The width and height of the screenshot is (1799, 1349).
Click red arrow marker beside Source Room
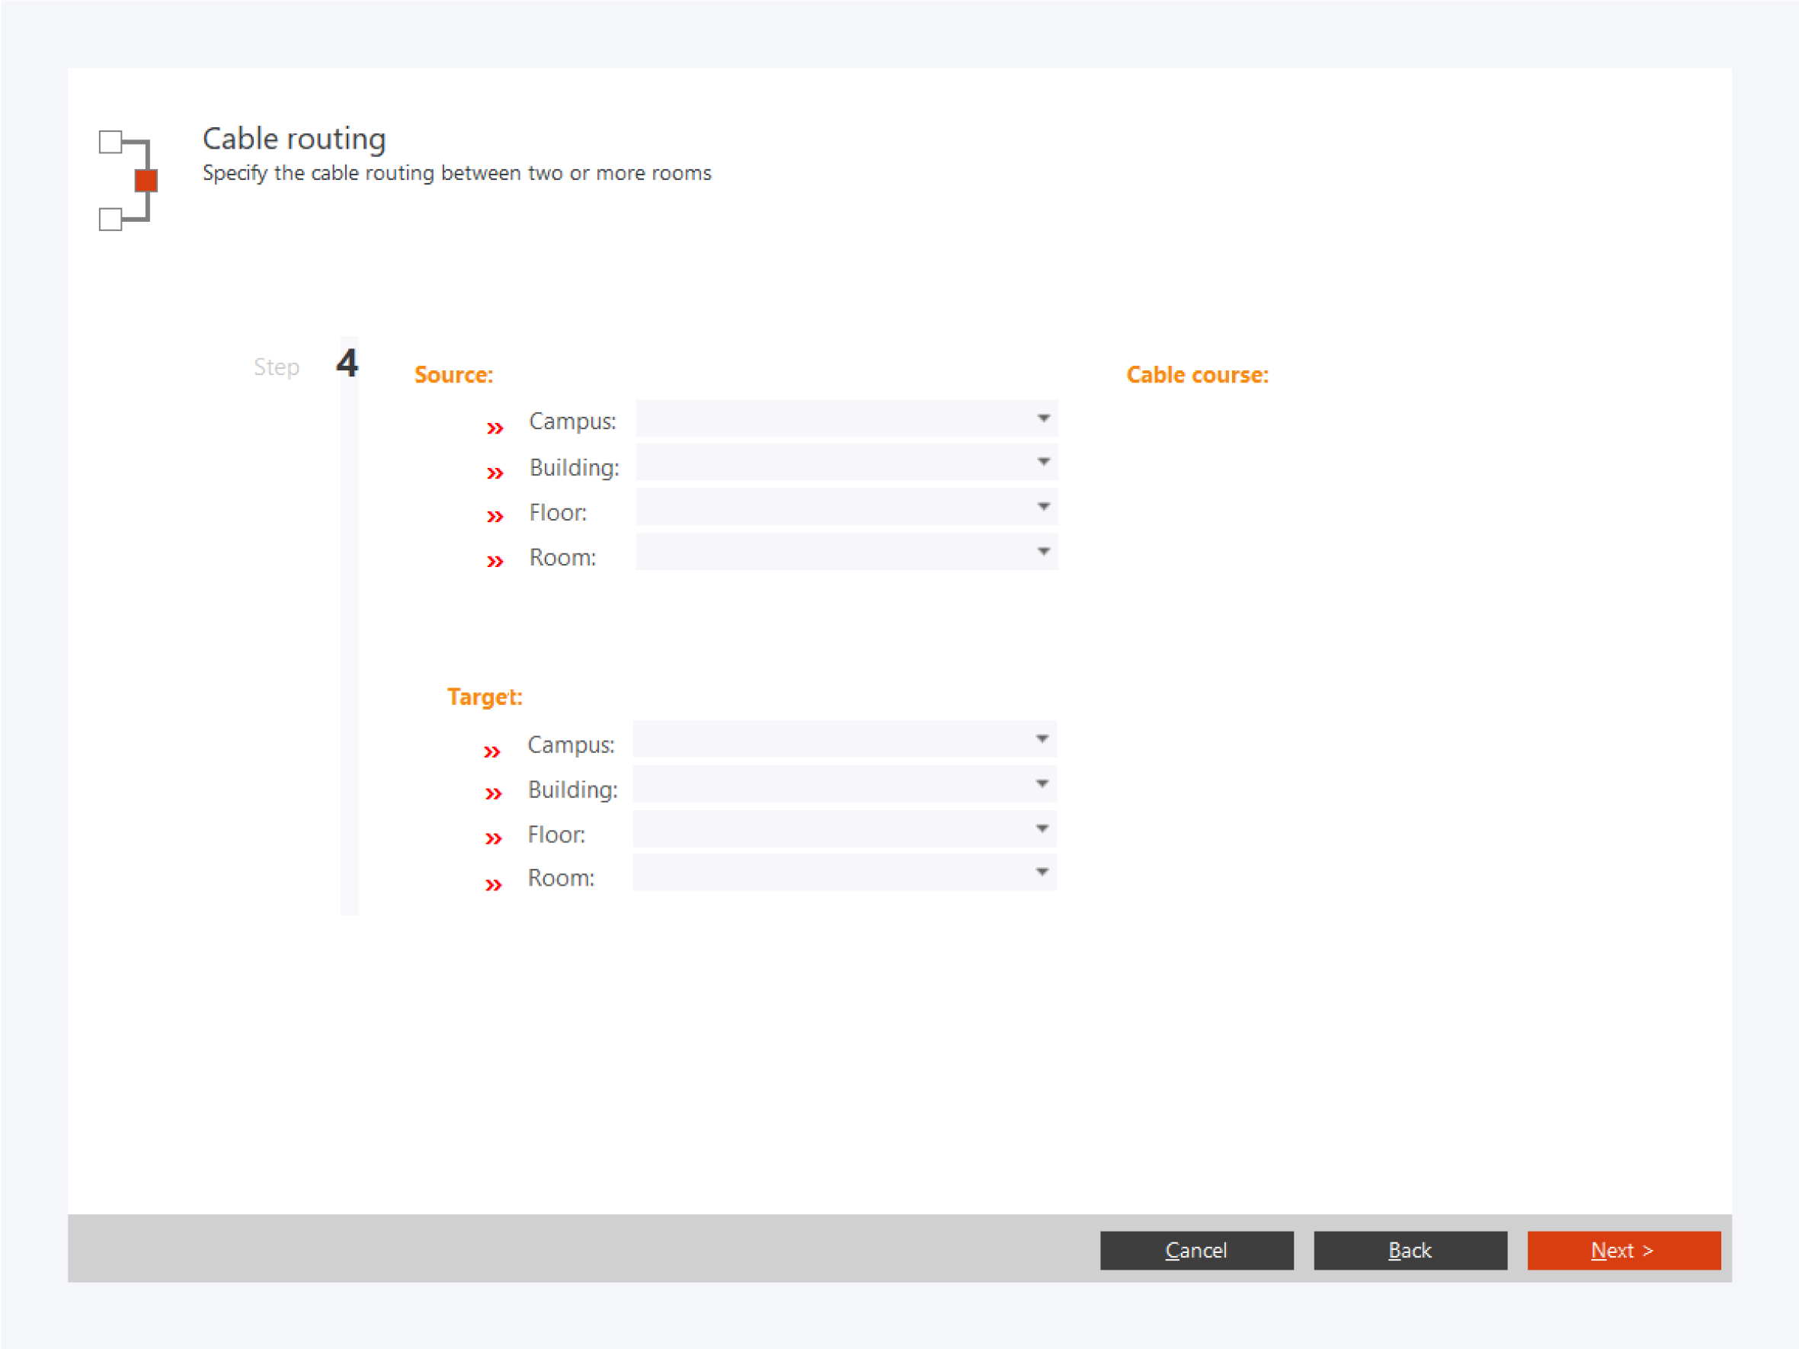495,562
